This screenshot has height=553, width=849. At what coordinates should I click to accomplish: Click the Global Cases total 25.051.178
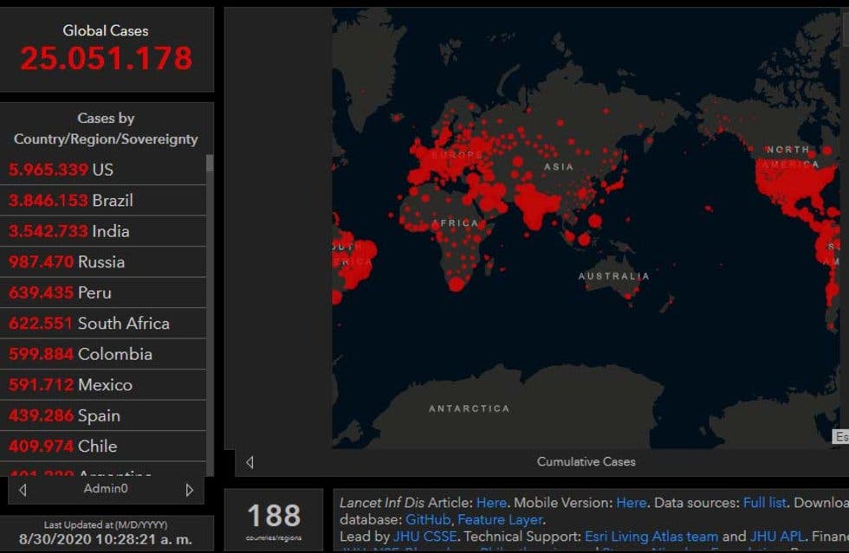point(106,59)
